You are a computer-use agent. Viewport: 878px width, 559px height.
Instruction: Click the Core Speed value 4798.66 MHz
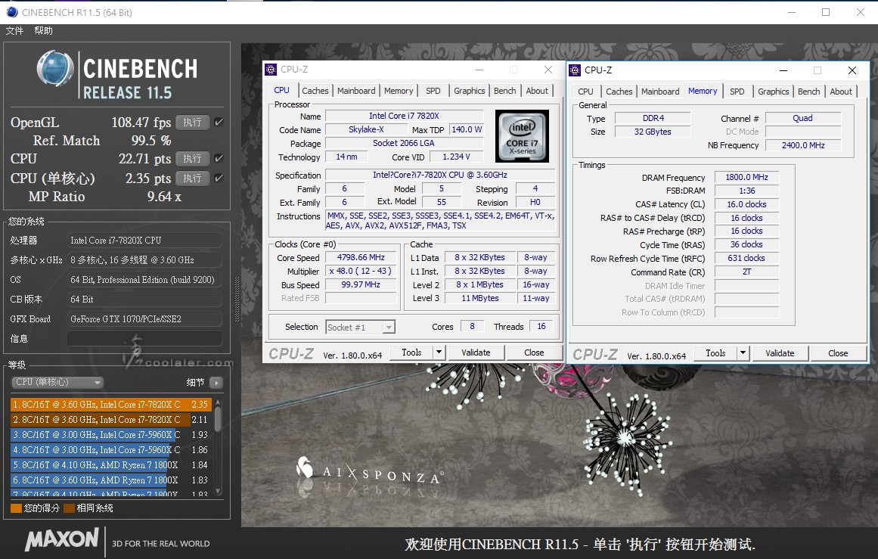(x=361, y=258)
